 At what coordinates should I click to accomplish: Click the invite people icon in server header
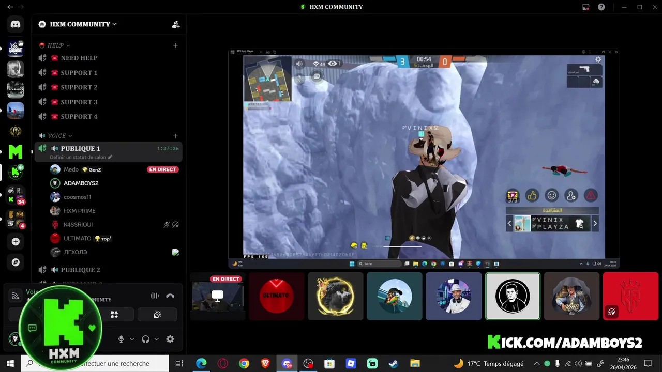tap(176, 24)
